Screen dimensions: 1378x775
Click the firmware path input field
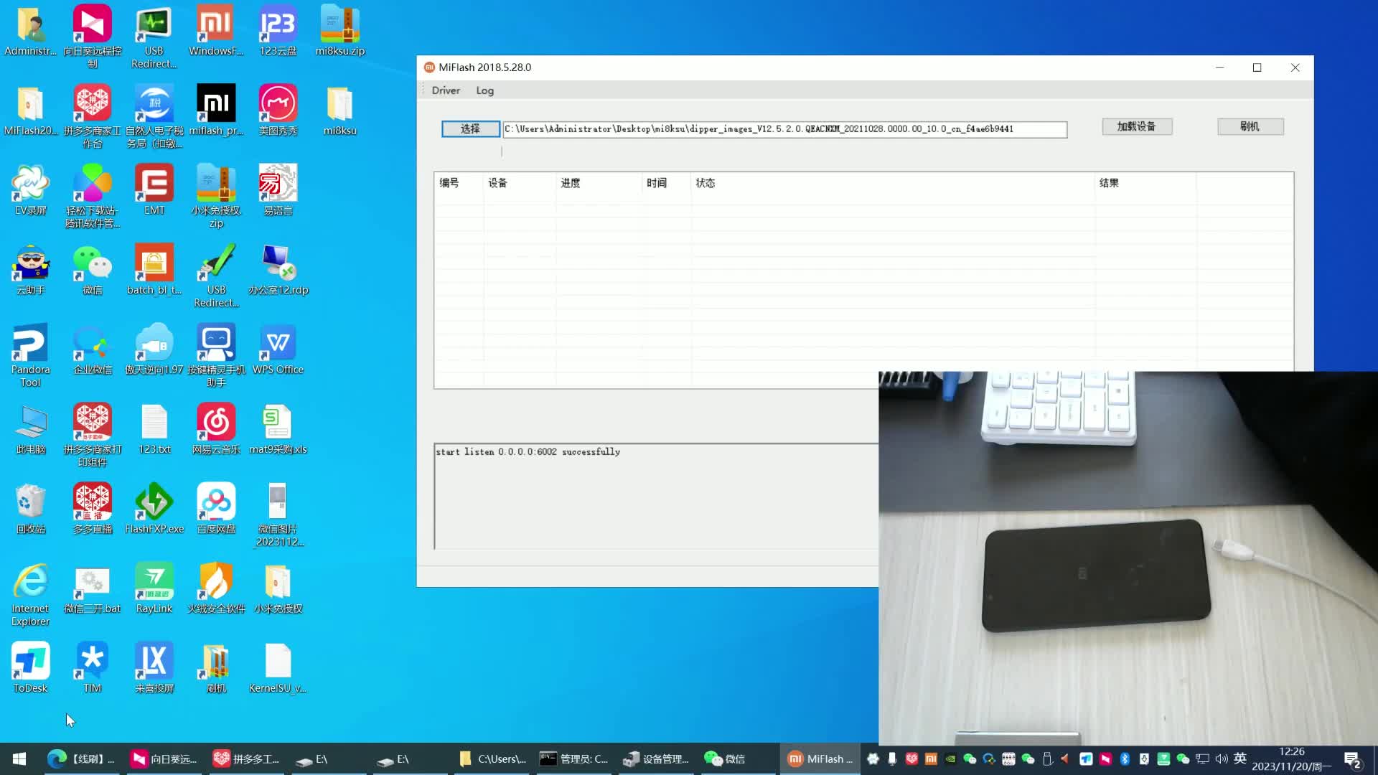coord(784,129)
